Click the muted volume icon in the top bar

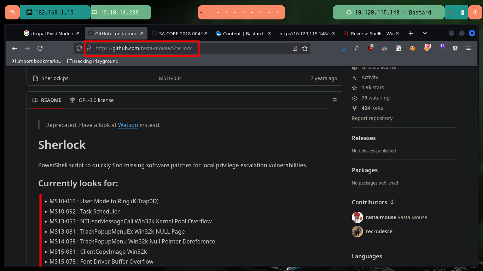[451, 12]
